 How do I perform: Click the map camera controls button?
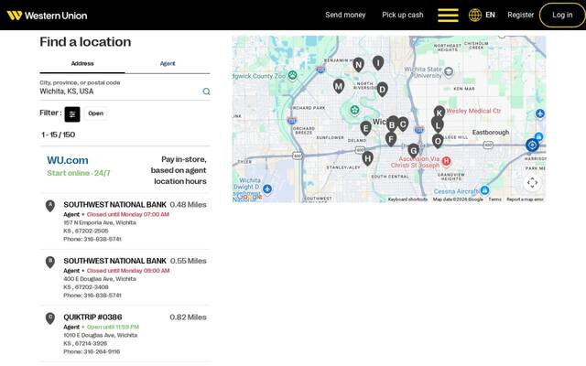click(532, 183)
